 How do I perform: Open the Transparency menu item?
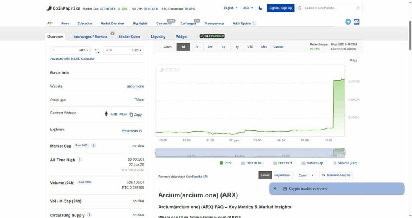pos(214,23)
